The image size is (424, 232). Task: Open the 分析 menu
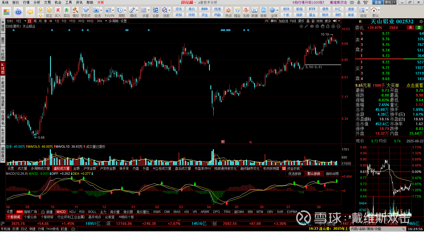pyautogui.click(x=37, y=2)
